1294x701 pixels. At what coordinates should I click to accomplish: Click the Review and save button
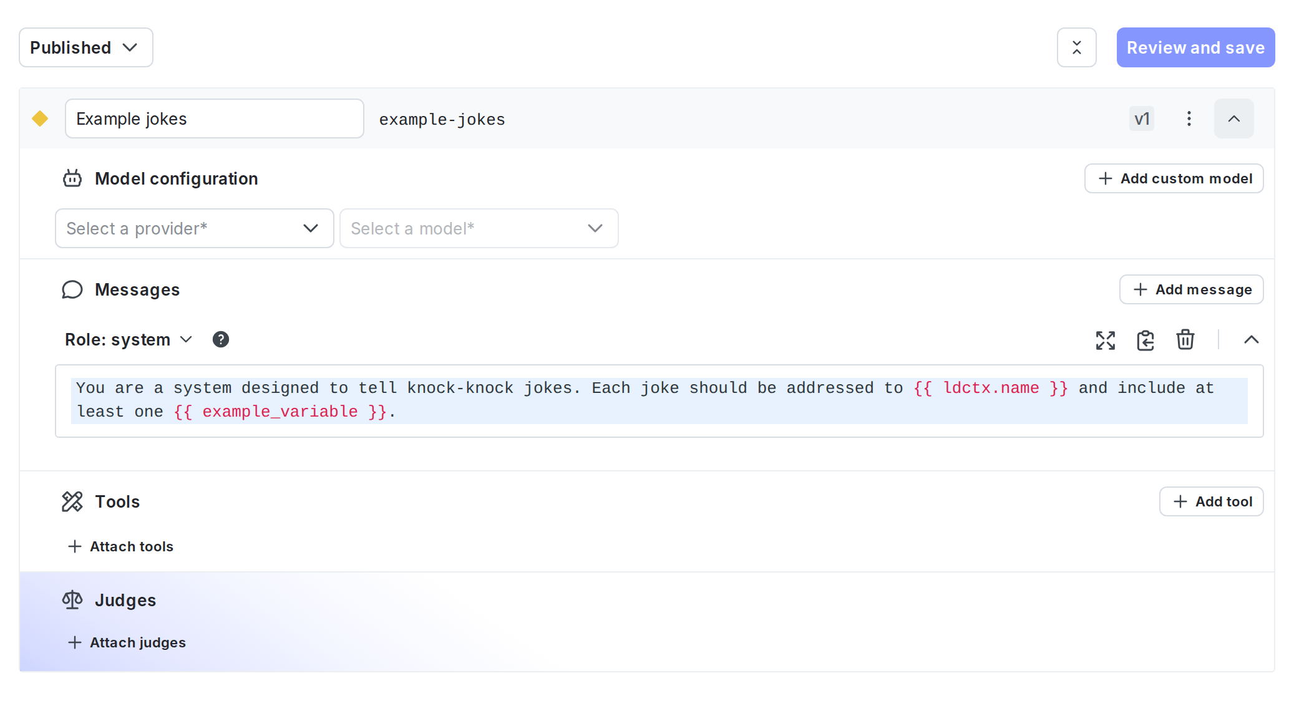[x=1195, y=47]
